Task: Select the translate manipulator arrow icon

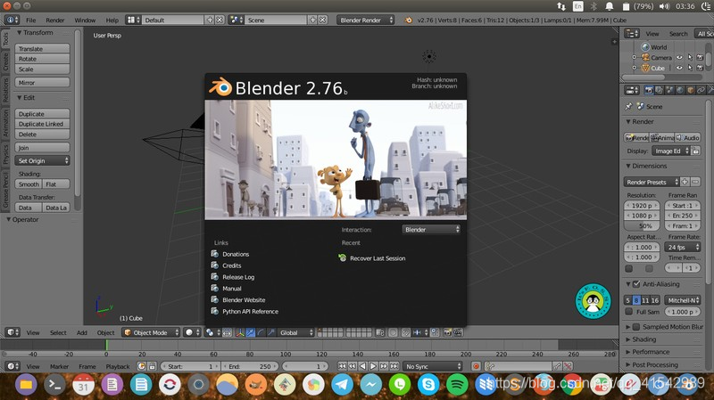Action: (251, 332)
